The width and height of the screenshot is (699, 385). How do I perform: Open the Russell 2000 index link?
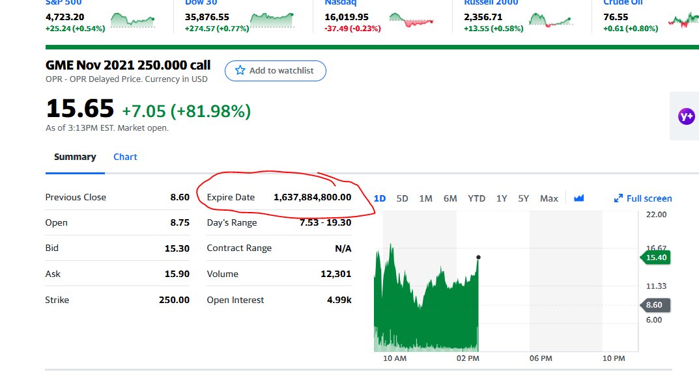491,3
